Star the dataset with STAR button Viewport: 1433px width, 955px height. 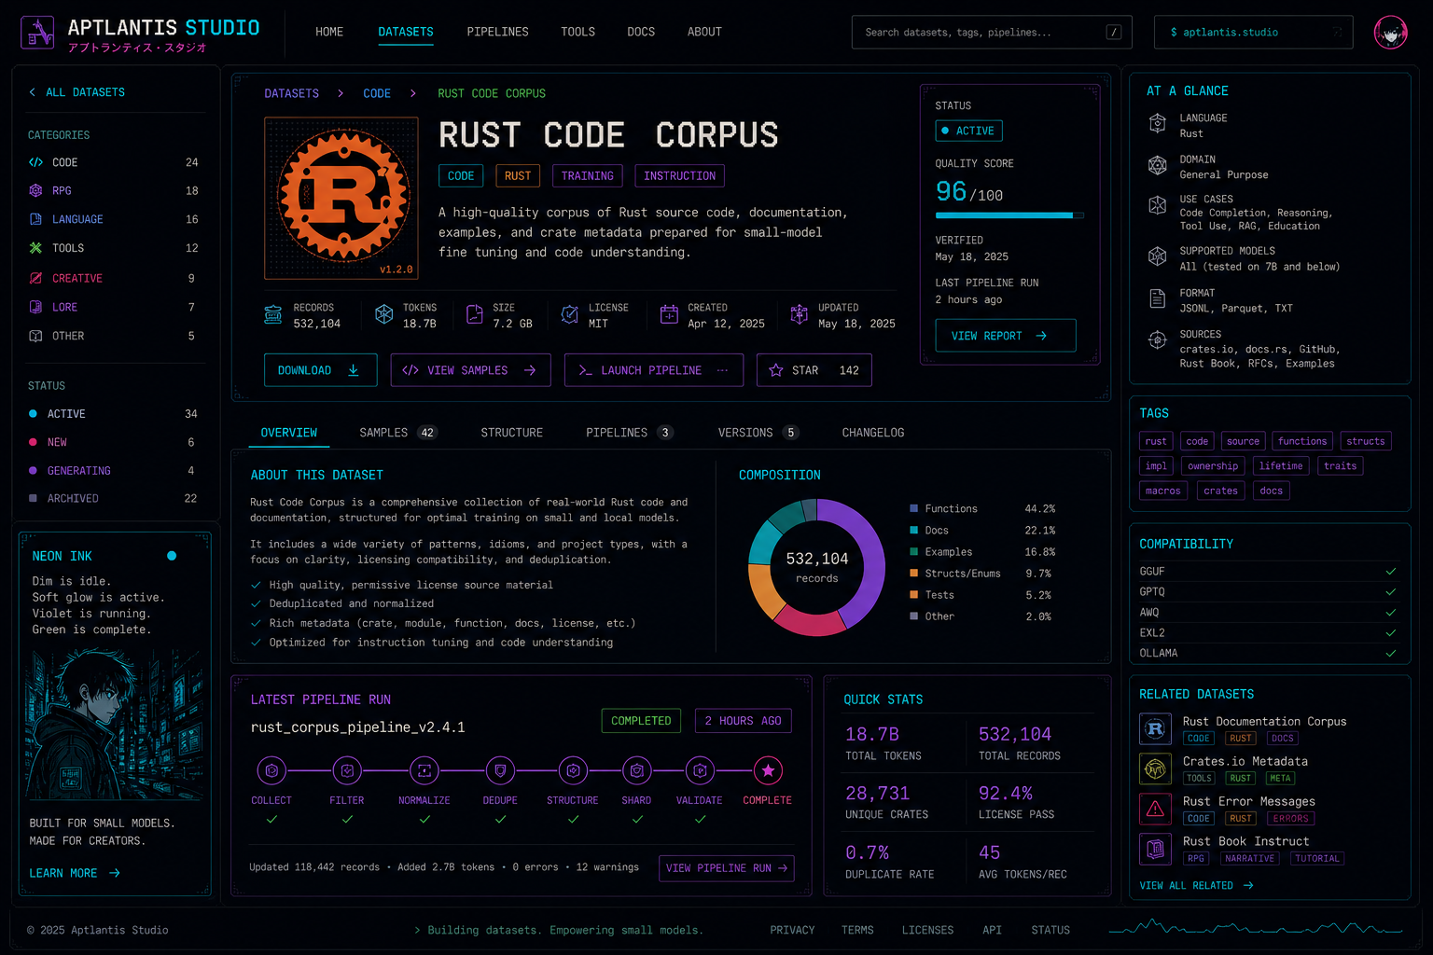click(x=814, y=370)
